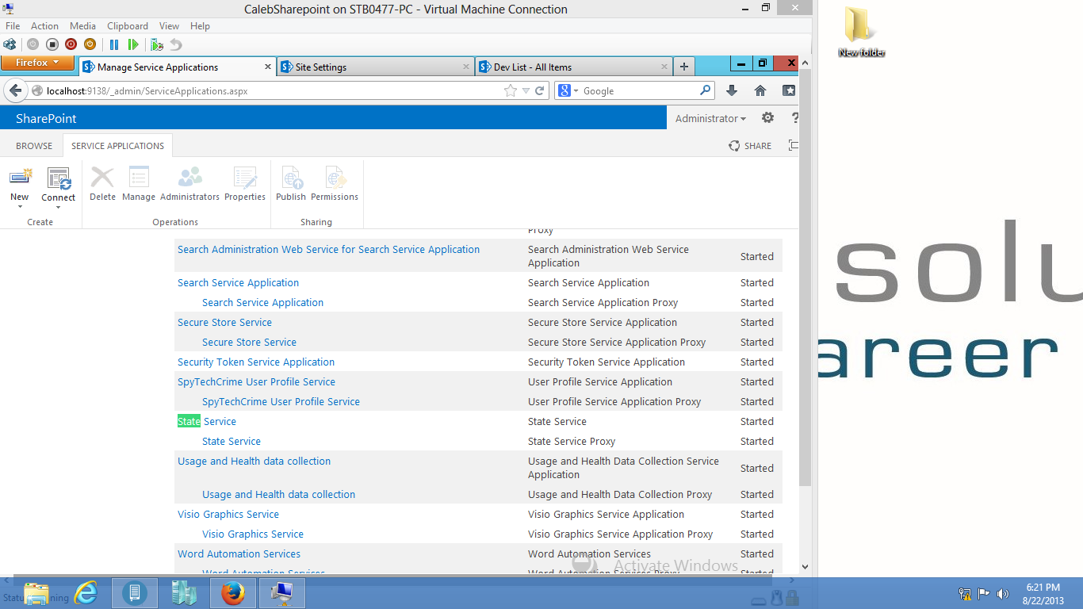Click the 'User Profile Service Application Proxy' text
1083x609 pixels.
[614, 402]
